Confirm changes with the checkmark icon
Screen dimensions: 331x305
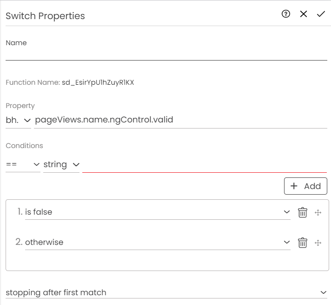point(321,14)
